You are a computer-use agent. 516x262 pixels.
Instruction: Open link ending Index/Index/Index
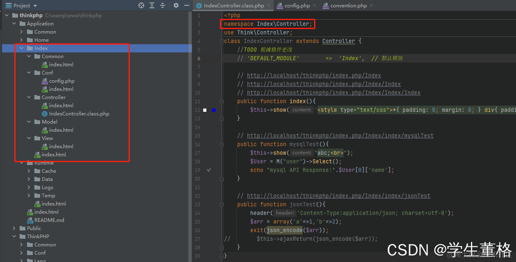[x=334, y=93]
